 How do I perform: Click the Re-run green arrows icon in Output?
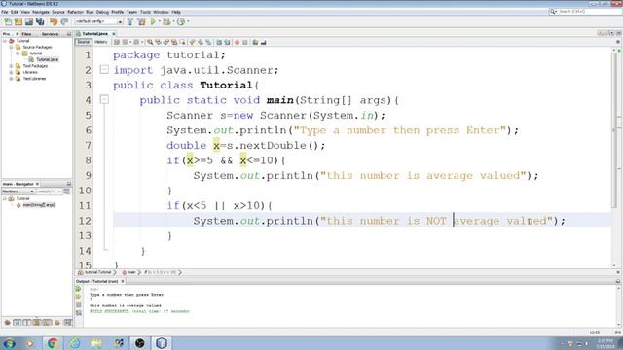coord(78,289)
